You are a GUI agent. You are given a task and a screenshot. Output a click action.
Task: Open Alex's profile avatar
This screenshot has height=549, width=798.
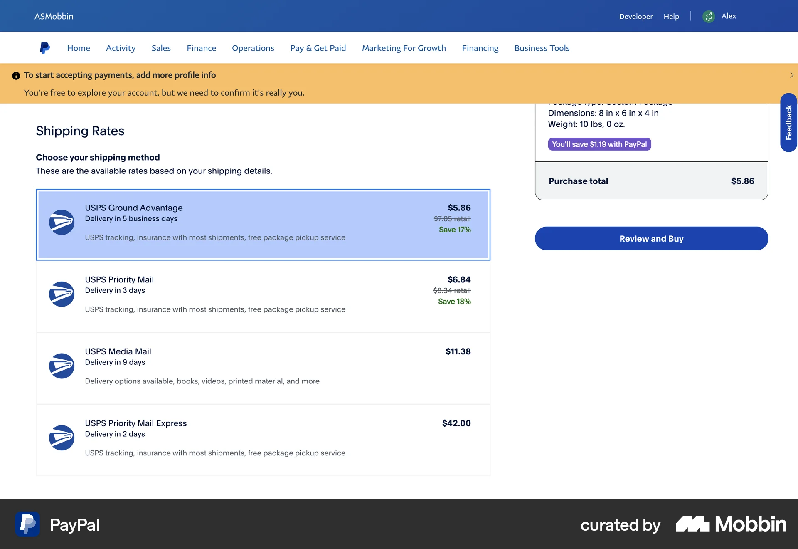pos(709,16)
